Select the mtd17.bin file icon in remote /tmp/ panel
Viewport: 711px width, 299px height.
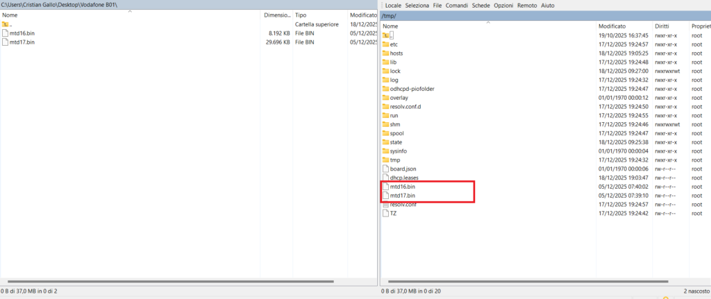(386, 196)
